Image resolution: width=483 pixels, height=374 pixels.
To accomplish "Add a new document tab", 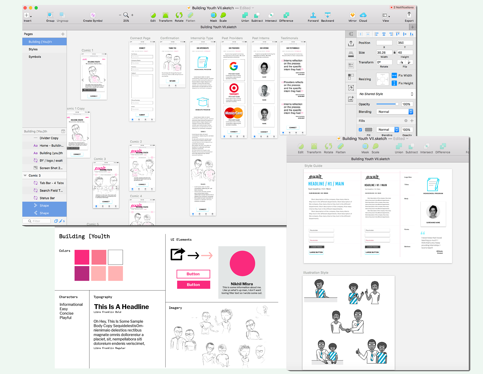I will [412, 27].
